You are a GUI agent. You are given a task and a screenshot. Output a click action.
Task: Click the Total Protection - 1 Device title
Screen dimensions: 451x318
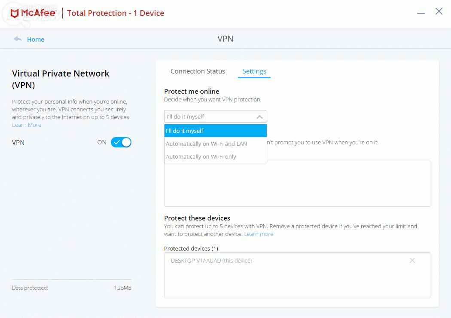click(x=116, y=13)
